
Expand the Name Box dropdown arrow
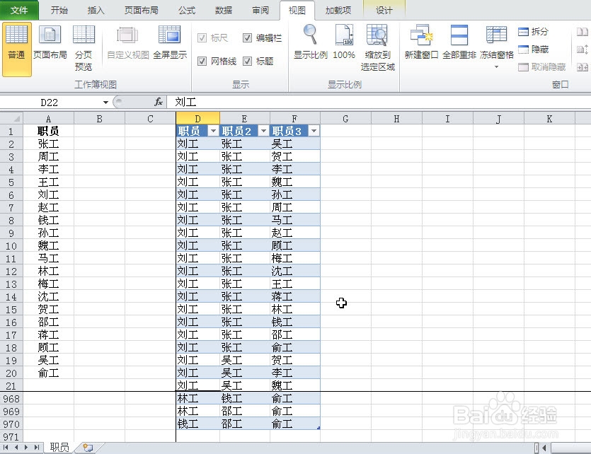tap(105, 102)
